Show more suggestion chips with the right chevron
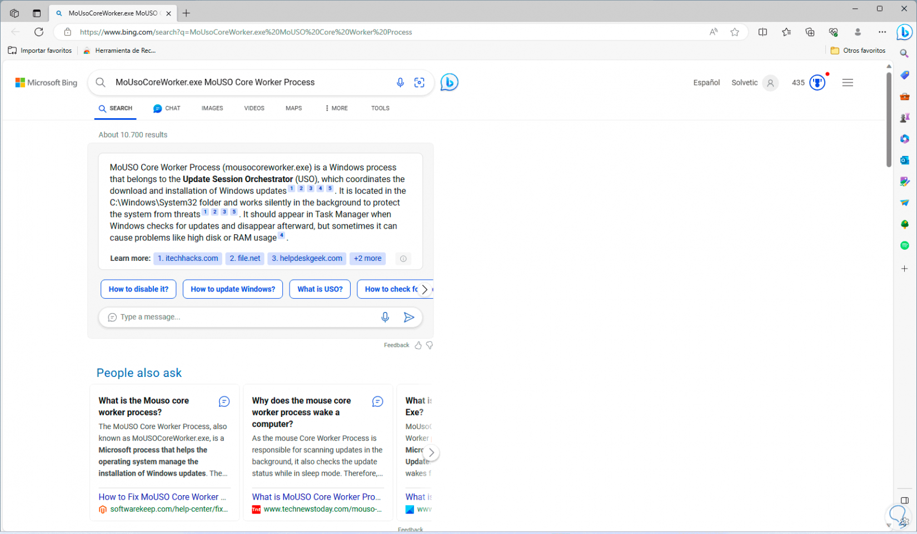The width and height of the screenshot is (917, 534). pyautogui.click(x=425, y=289)
